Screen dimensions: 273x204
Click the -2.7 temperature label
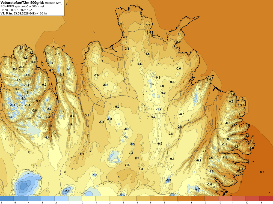point(49,109)
